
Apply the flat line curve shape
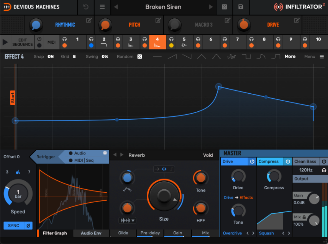pos(157,57)
